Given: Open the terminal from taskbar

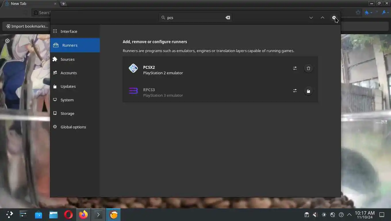Looking at the screenshot, I should point(98,214).
